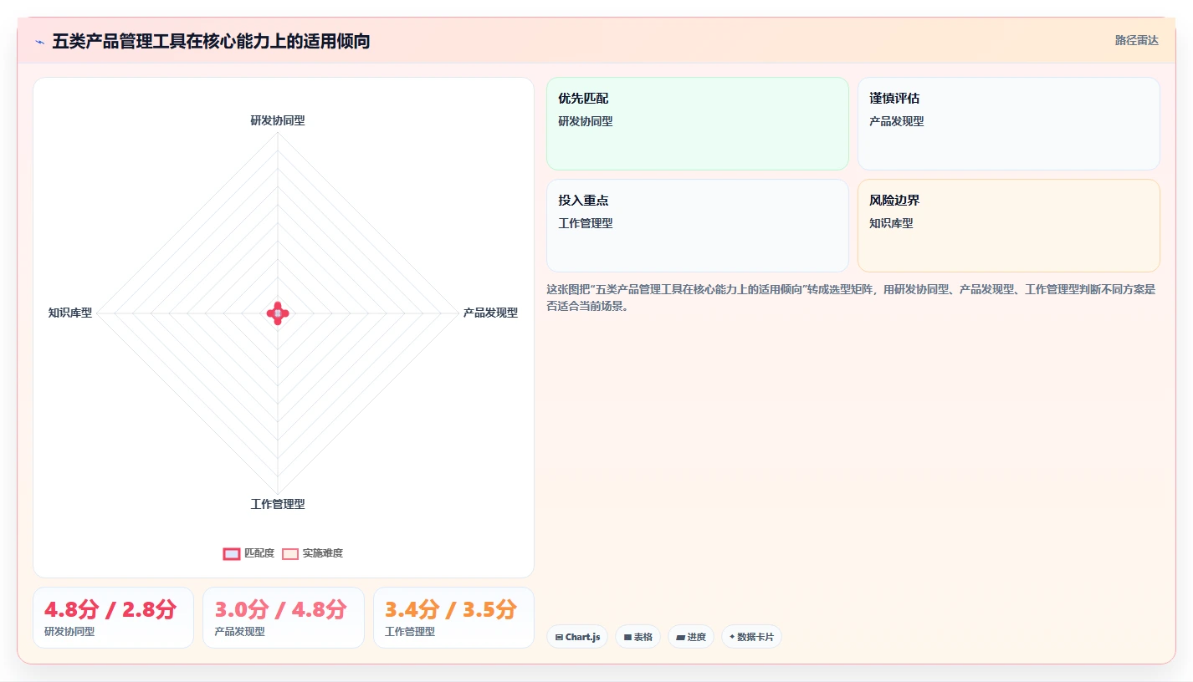Click the description paragraph starting 这张图把
Screen dimensions: 1193x682
851,298
